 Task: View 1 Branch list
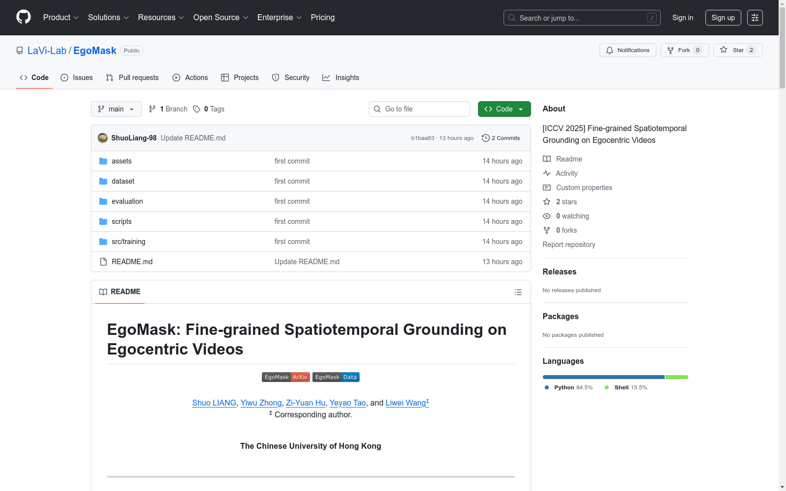tap(168, 109)
